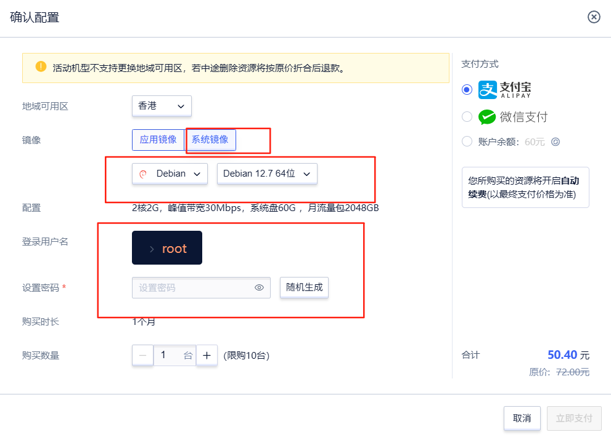Select Alipay as the payment method
The width and height of the screenshot is (611, 440).
click(467, 89)
